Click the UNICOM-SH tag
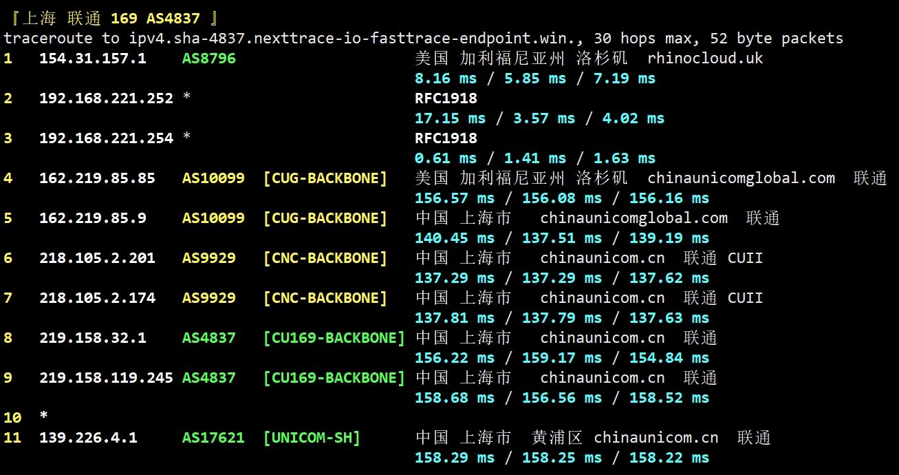The height and width of the screenshot is (475, 899). click(x=312, y=438)
